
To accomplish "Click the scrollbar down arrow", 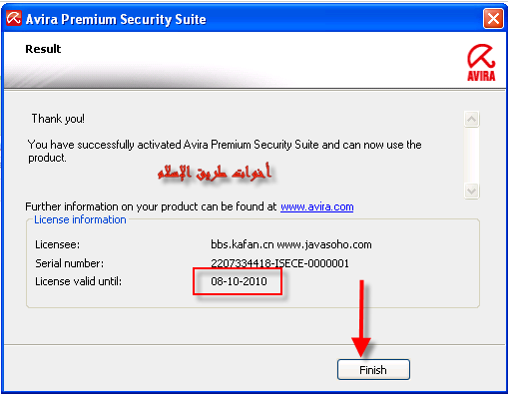I will (471, 192).
